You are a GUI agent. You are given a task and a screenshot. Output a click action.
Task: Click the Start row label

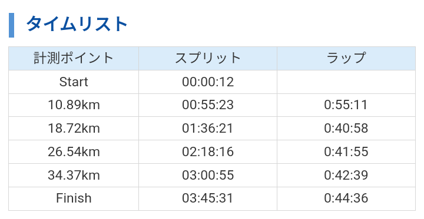coord(74,82)
